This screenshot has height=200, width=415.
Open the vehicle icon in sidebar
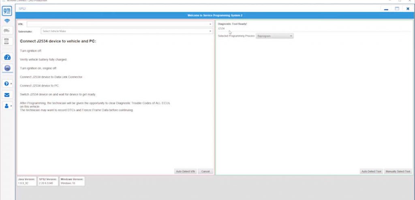(x=7, y=30)
